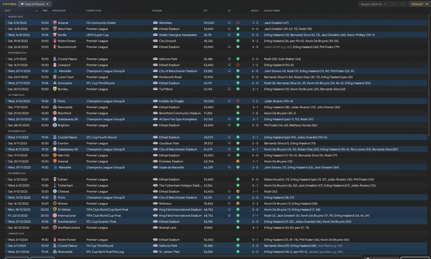
Task: Click the Al-Ittihad club badge
Action: point(55,210)
